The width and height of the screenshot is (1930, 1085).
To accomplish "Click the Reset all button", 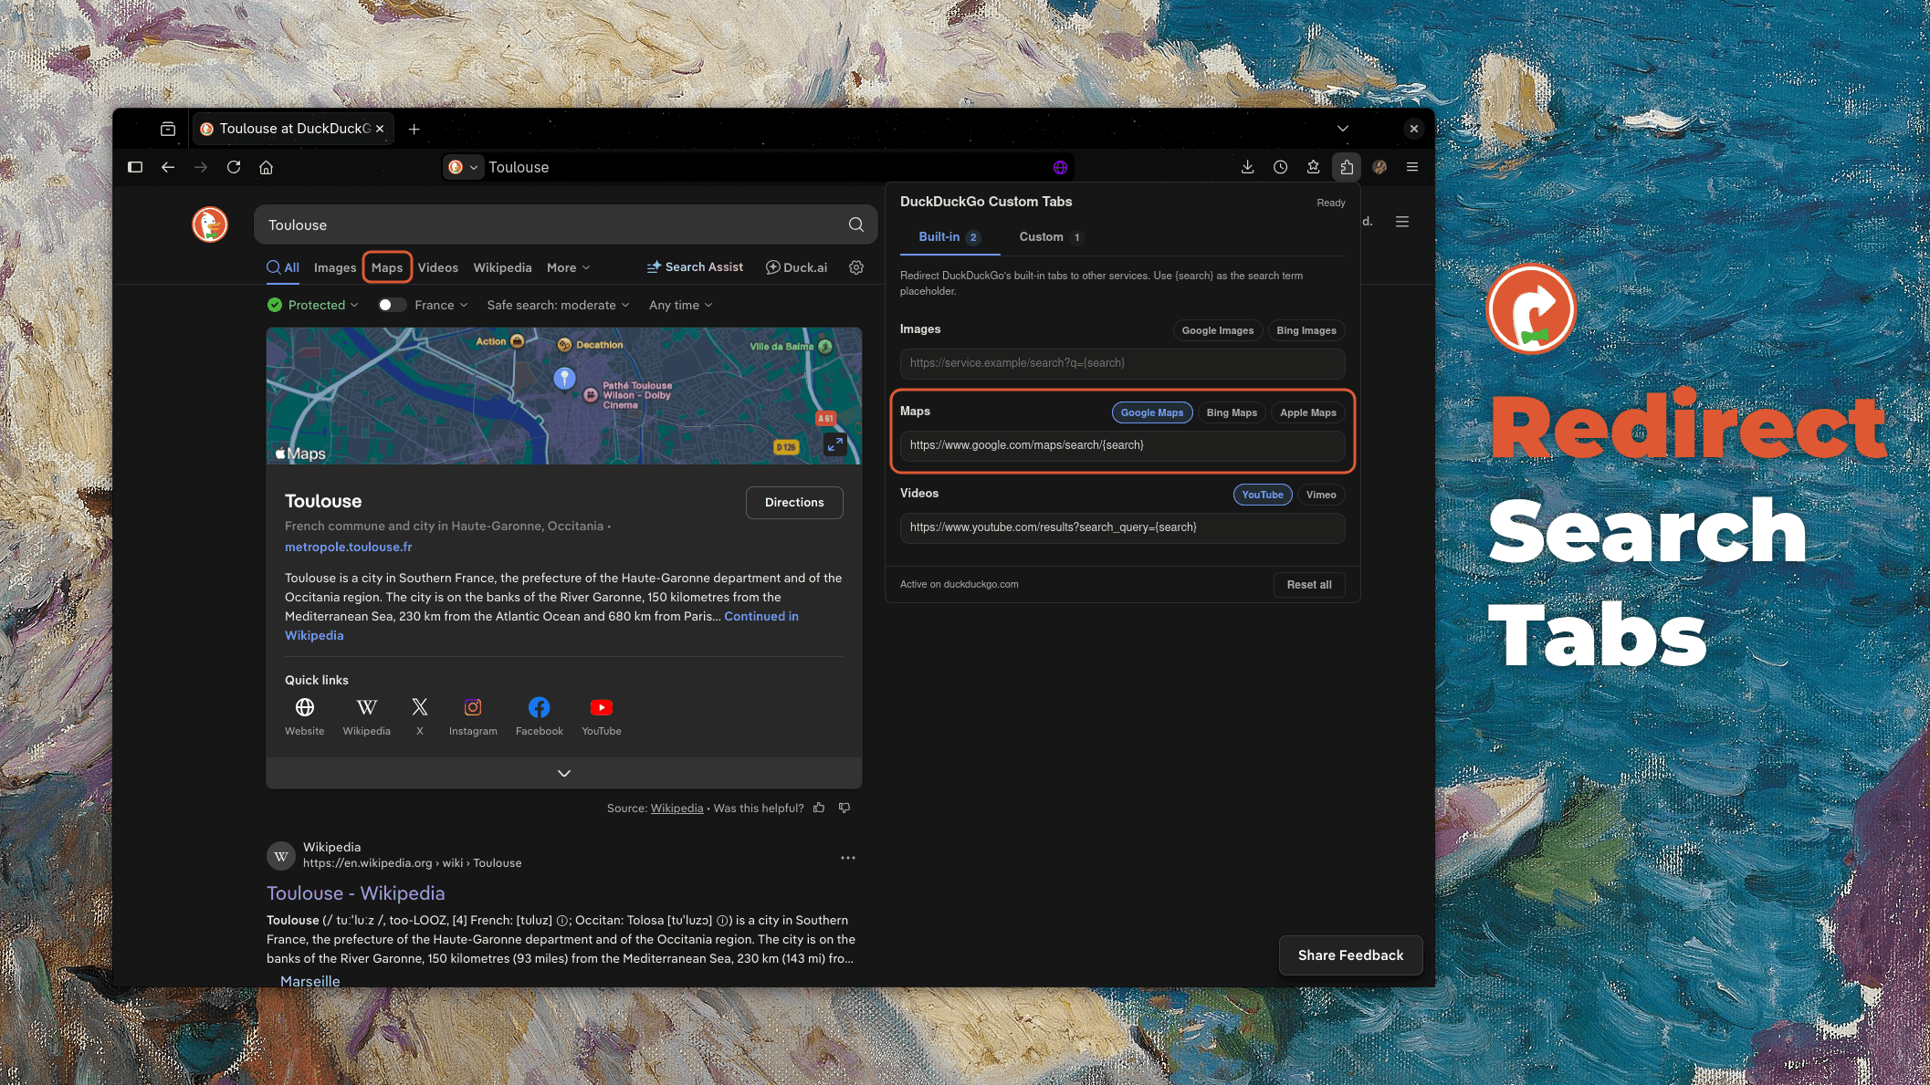I will [1308, 585].
